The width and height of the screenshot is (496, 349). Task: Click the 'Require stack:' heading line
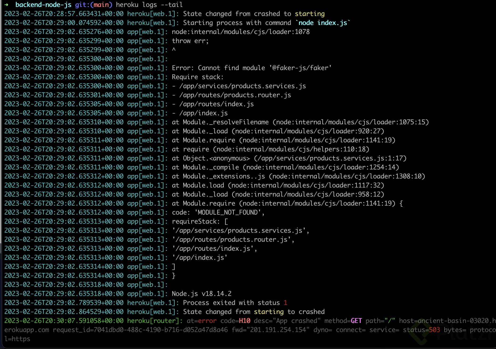tap(198, 77)
